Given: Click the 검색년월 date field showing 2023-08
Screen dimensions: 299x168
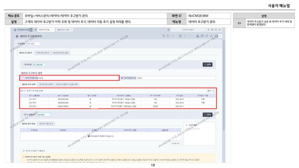Looking at the screenshot, I should tap(39, 65).
